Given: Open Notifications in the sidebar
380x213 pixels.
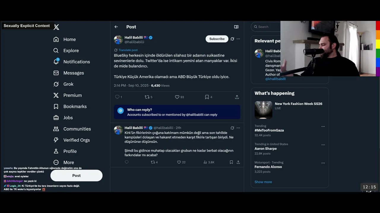Looking at the screenshot, I should tap(71, 62).
